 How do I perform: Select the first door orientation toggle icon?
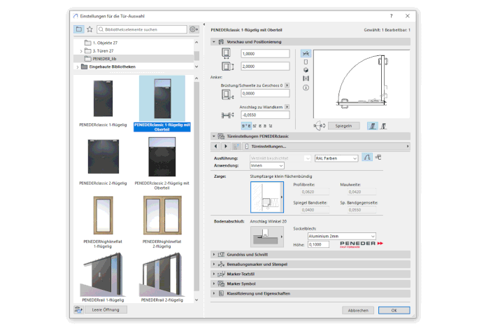pyautogui.click(x=373, y=126)
